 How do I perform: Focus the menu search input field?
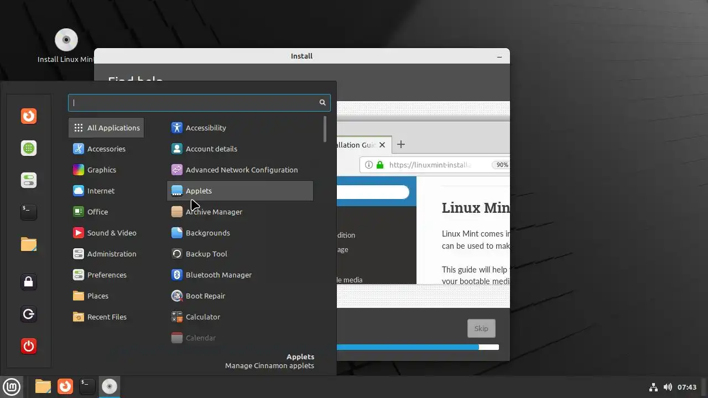coord(199,102)
